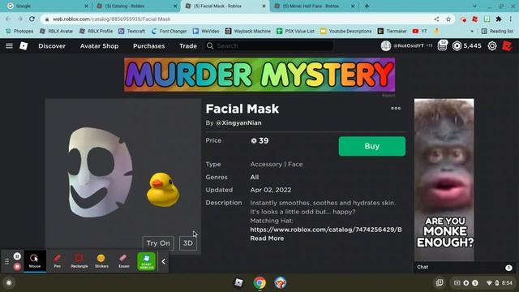Open the RBLX Avatar bookmark
519x292 pixels.
point(56,31)
